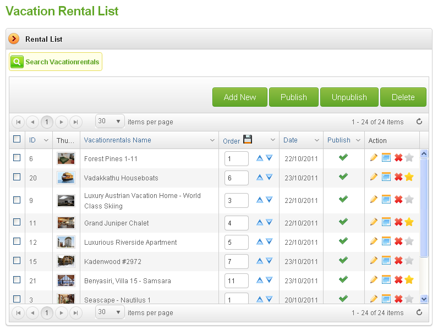The width and height of the screenshot is (438, 330).
Task: Sort by the Publish column header
Action: coord(338,140)
